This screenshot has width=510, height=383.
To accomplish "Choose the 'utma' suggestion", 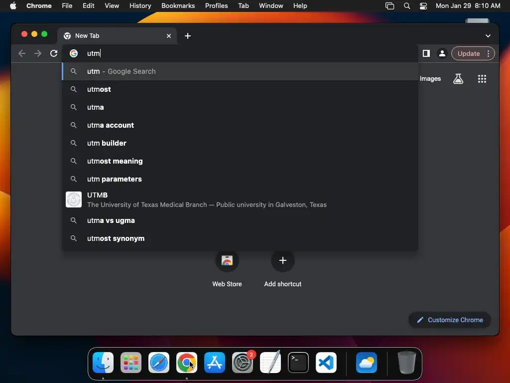I will click(240, 107).
